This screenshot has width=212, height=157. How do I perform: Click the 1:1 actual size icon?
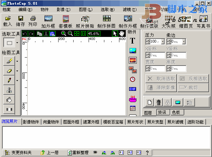(x=83, y=34)
